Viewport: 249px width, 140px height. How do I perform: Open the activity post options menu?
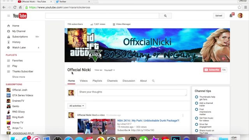[x=183, y=115]
